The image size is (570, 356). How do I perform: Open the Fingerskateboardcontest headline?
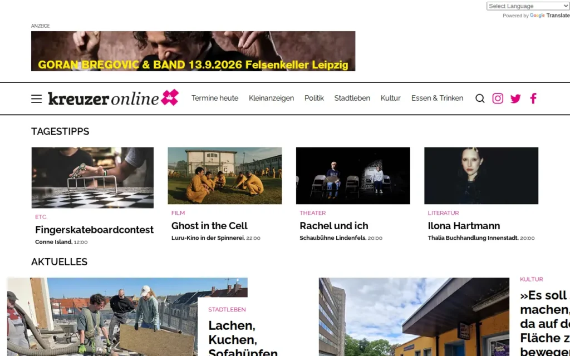[x=95, y=230]
